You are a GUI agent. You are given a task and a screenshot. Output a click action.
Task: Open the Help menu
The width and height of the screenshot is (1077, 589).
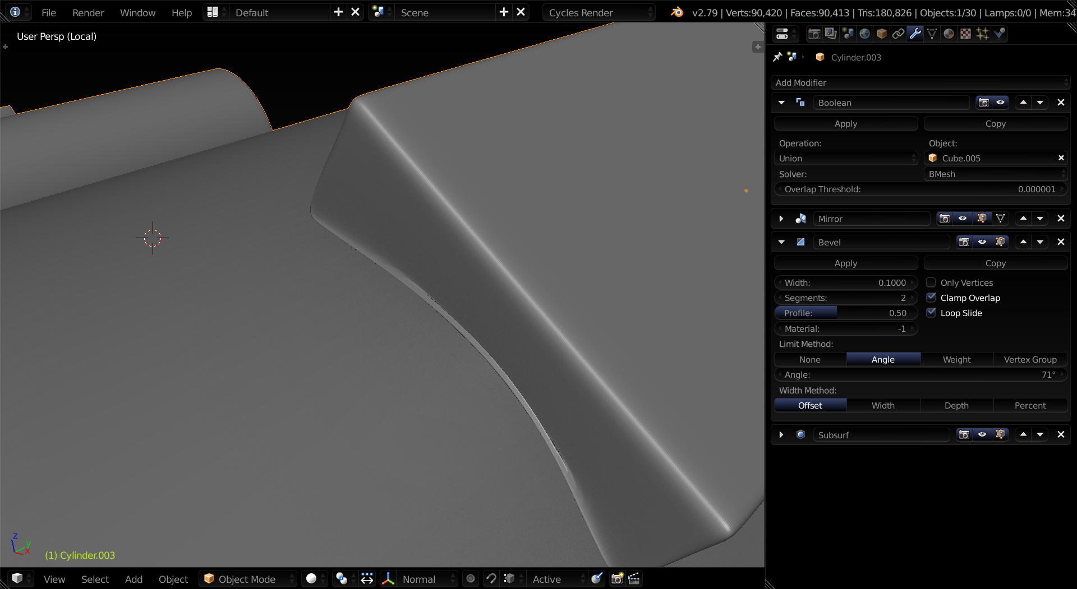(182, 12)
